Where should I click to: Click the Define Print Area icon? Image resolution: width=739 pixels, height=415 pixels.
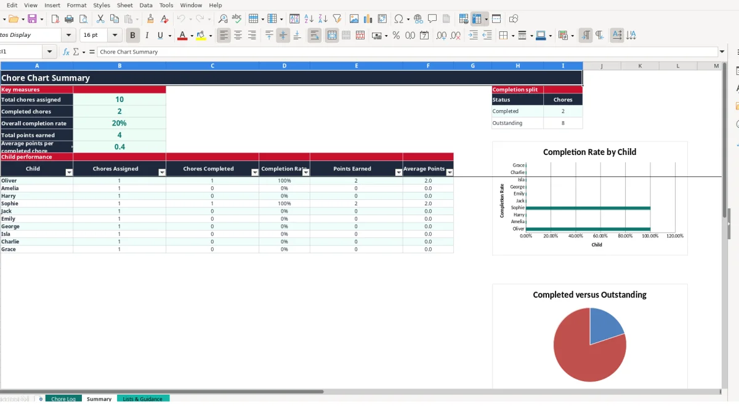tap(464, 19)
